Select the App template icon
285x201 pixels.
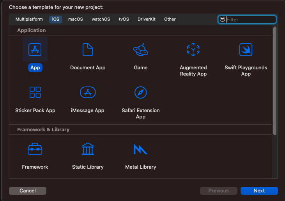point(35,49)
